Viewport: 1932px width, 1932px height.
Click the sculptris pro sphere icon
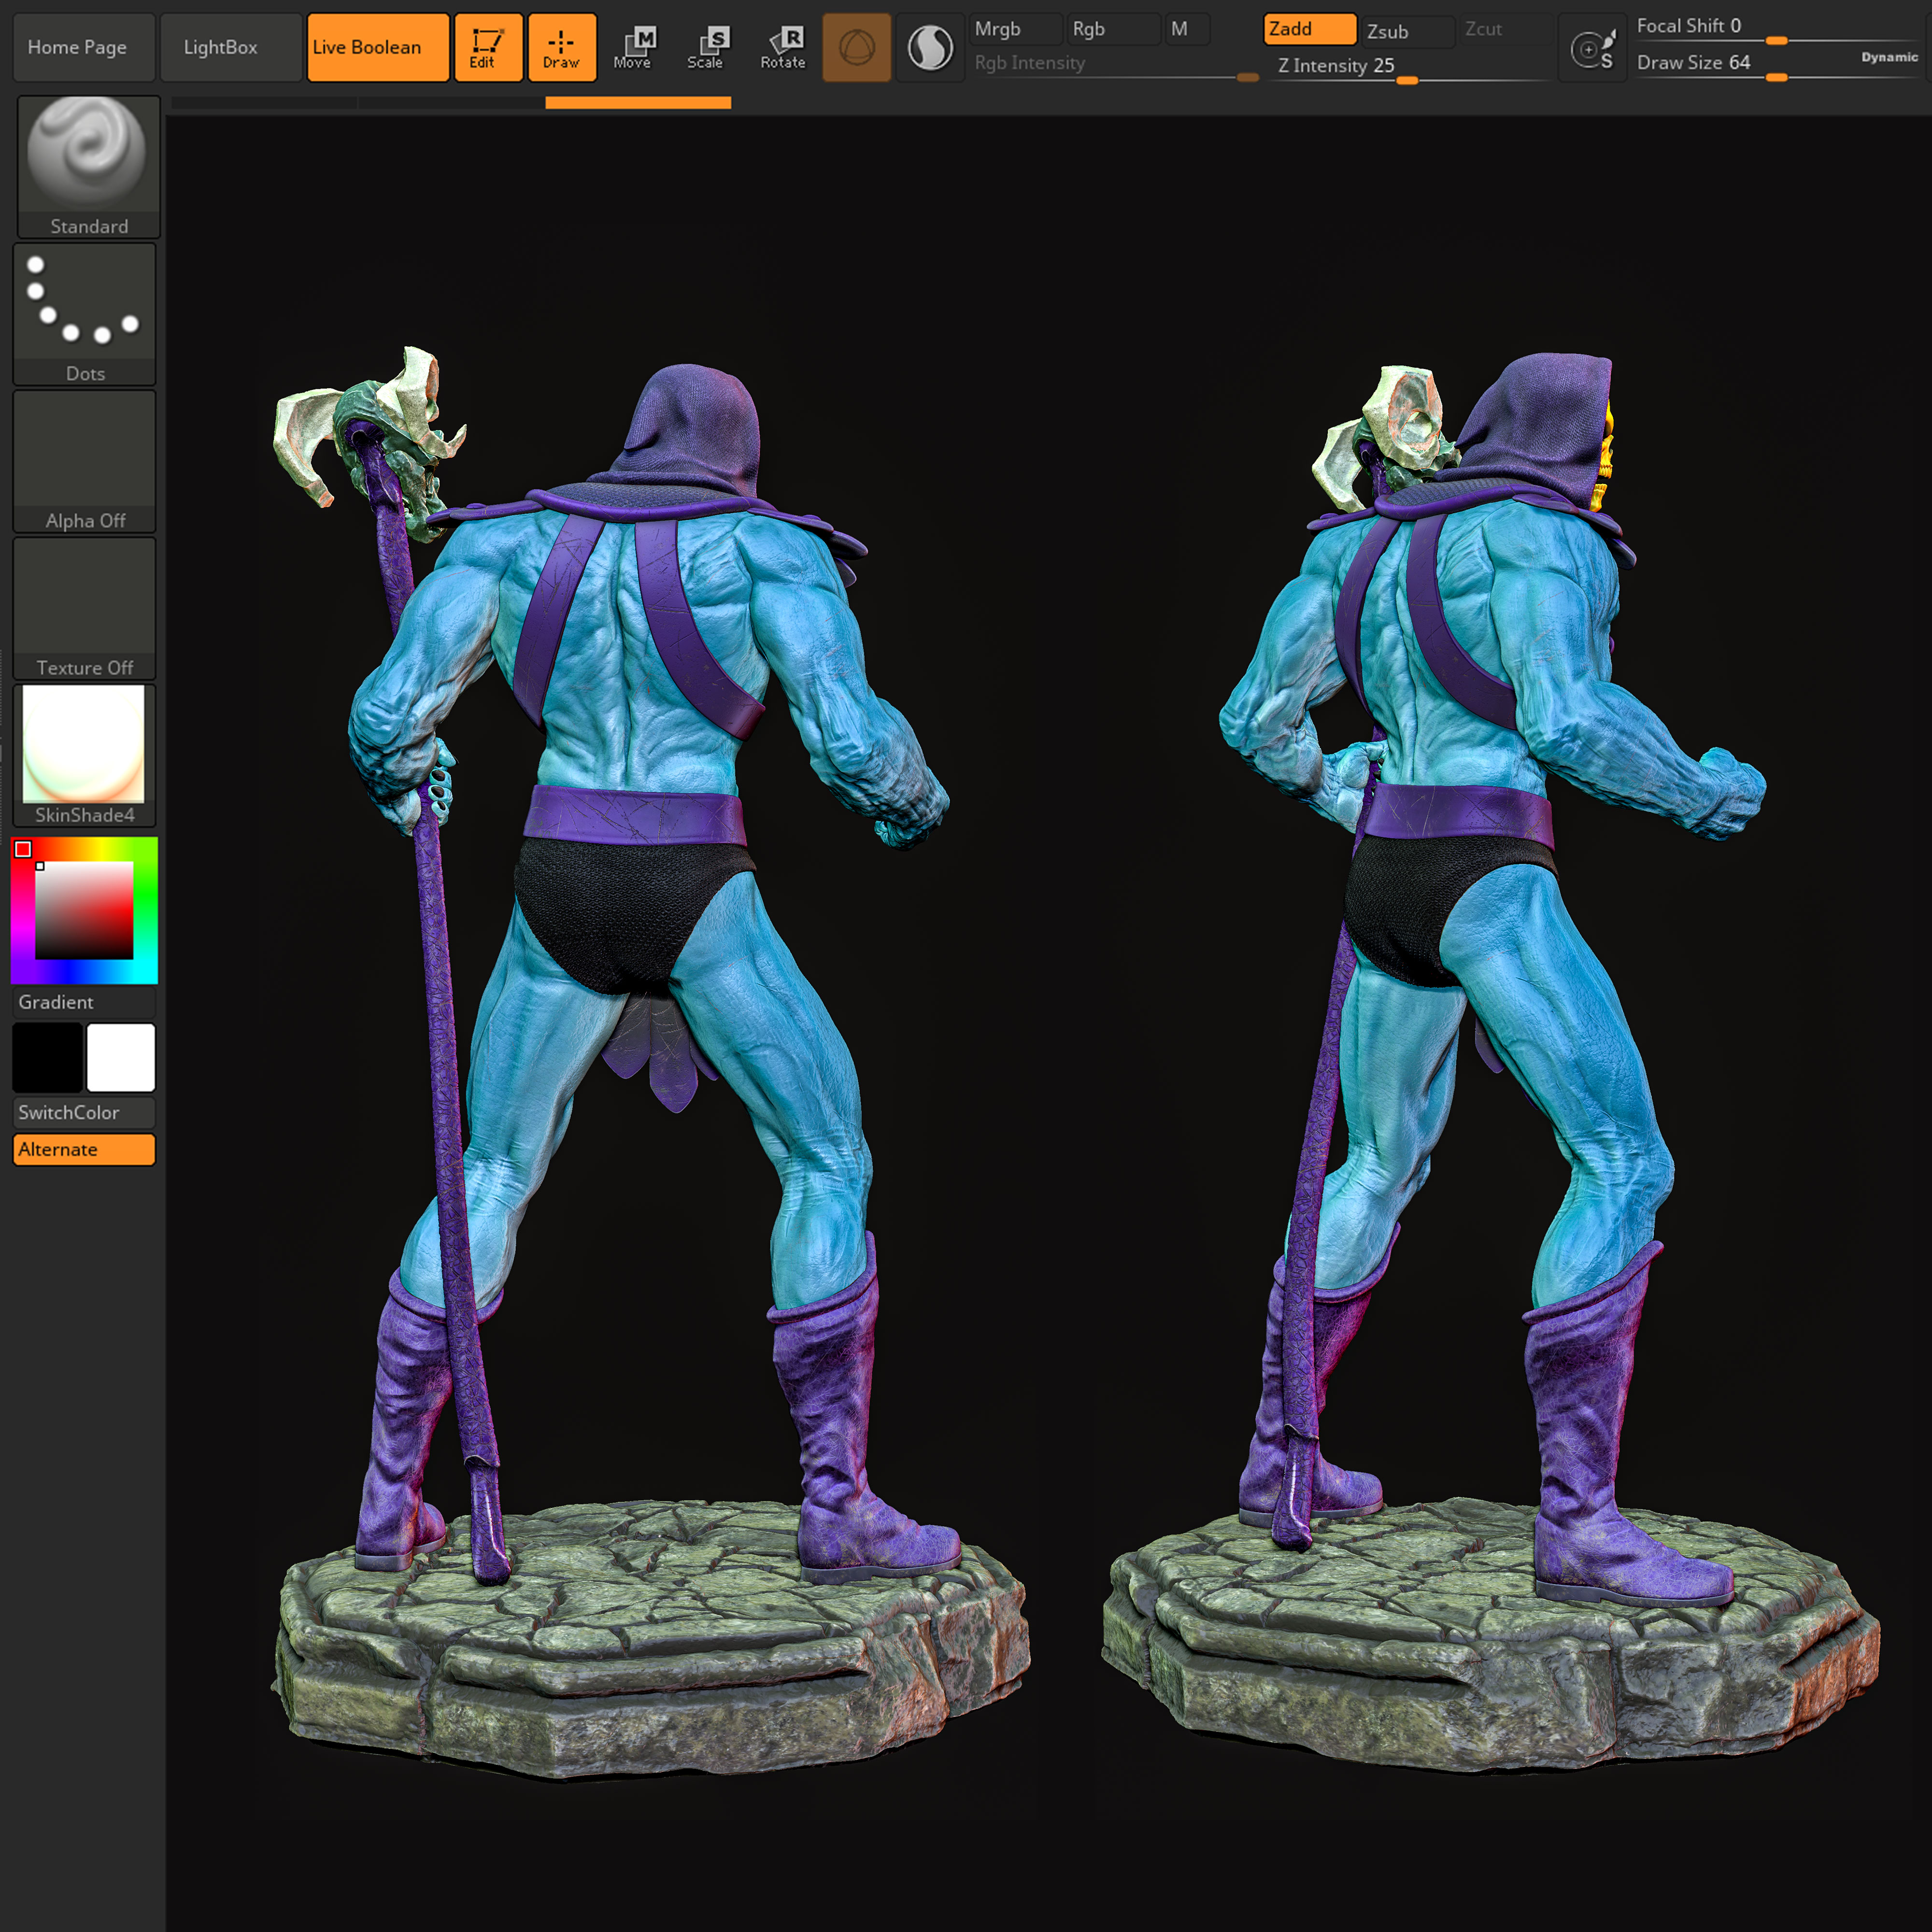click(x=930, y=47)
